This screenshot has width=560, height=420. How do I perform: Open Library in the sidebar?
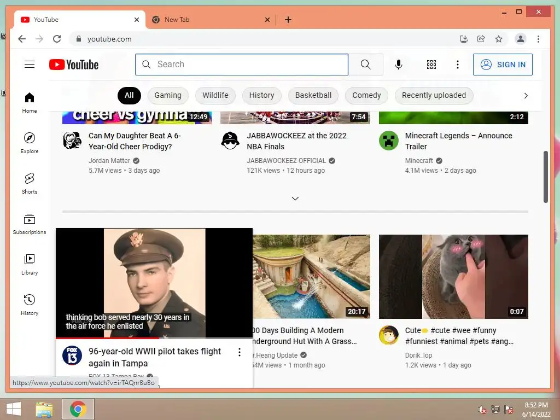(30, 264)
